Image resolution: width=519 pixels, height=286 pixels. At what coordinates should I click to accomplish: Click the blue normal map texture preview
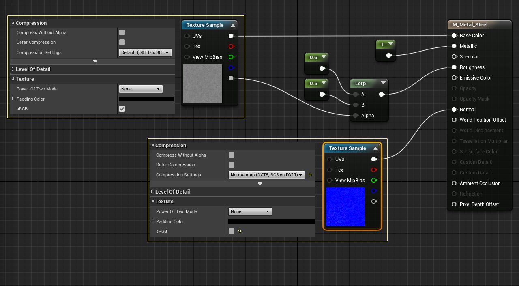pos(345,207)
